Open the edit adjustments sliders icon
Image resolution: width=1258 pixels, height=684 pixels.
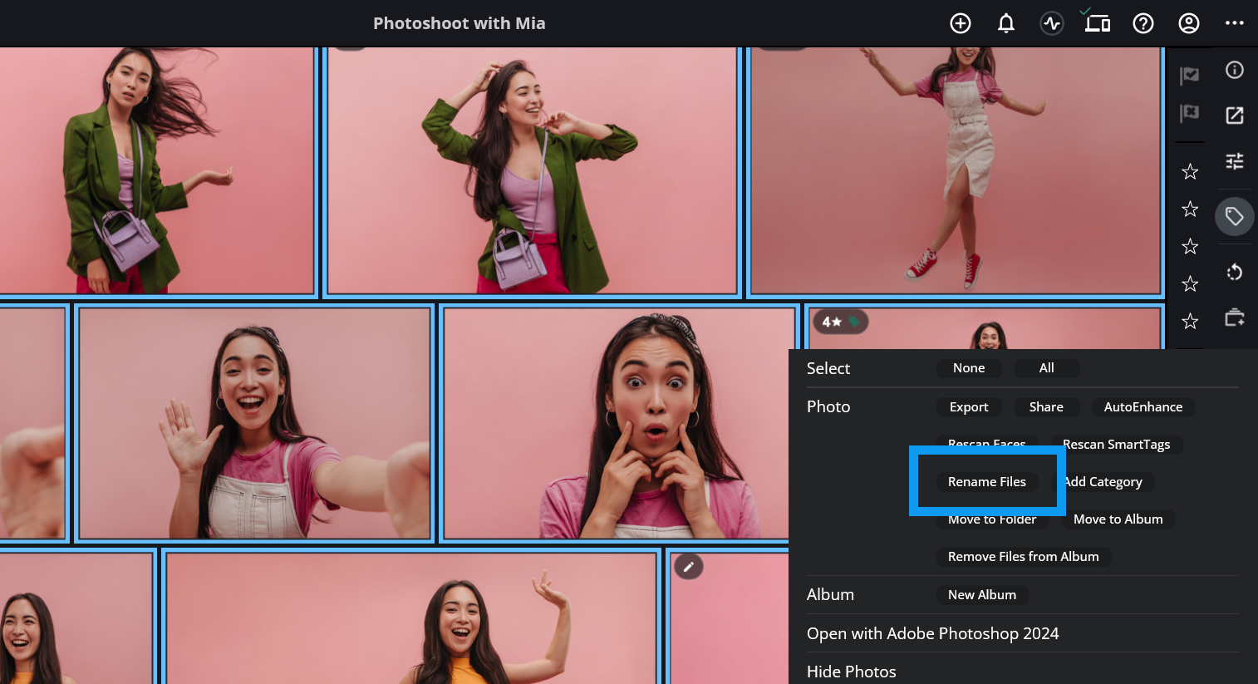1235,161
